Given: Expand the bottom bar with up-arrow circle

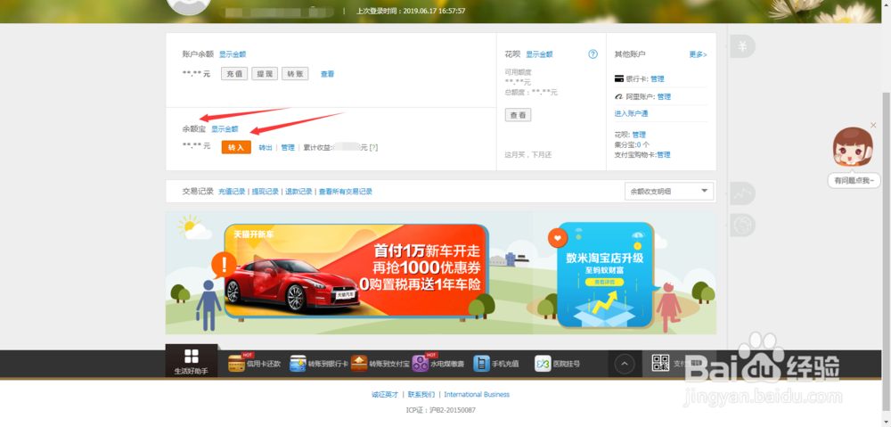Looking at the screenshot, I should click(x=625, y=364).
